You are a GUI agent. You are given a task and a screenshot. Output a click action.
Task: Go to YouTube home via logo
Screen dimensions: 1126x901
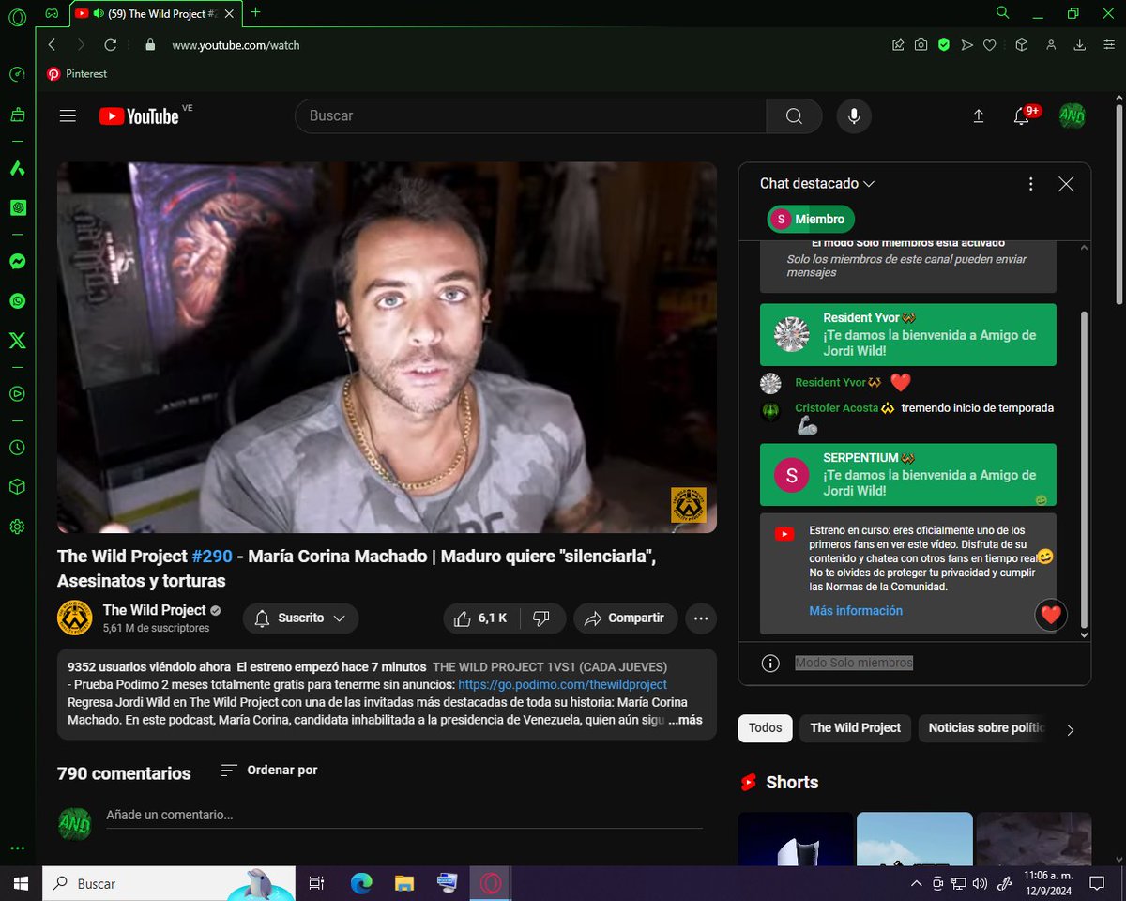coord(139,116)
